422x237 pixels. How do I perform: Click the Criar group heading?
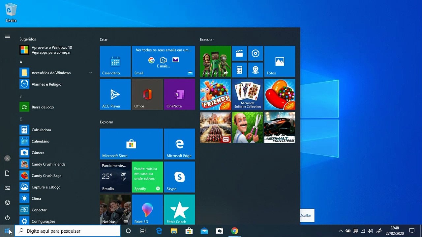coord(104,39)
